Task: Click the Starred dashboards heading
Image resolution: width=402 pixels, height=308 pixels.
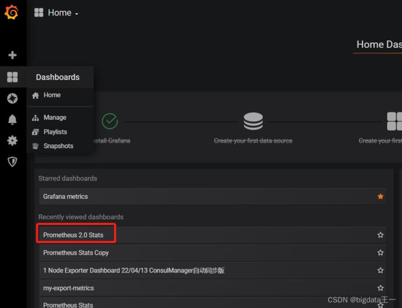Action: coord(67,178)
